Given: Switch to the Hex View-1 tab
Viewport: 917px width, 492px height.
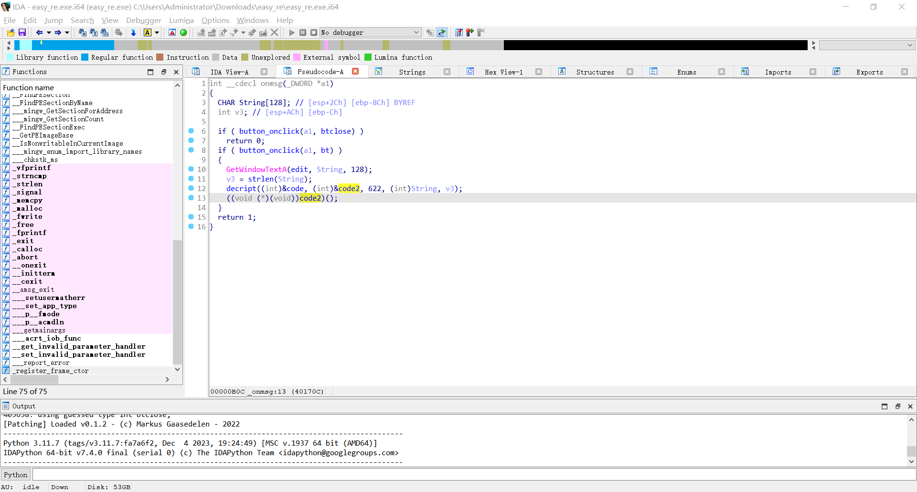Looking at the screenshot, I should pyautogui.click(x=504, y=72).
